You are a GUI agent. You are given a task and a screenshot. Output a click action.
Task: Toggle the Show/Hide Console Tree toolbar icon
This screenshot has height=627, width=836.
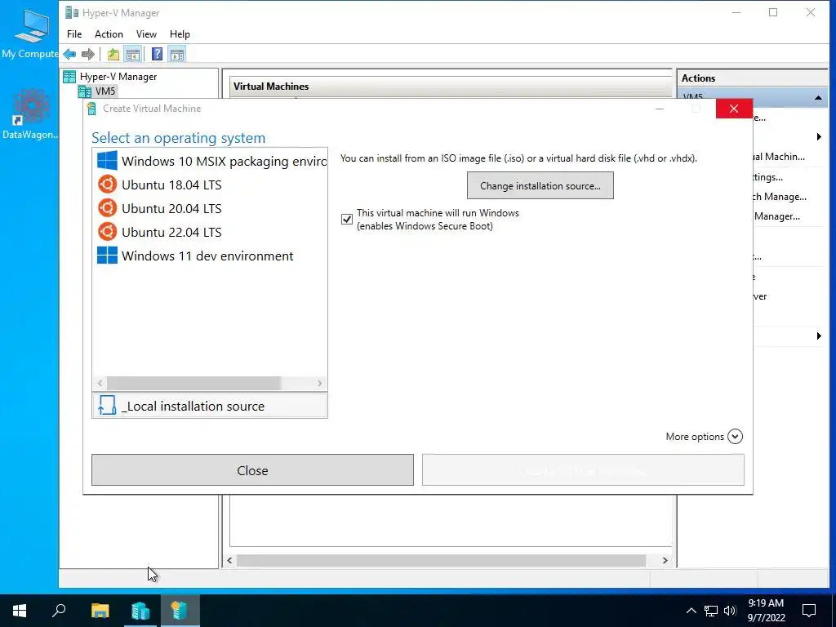coord(133,54)
